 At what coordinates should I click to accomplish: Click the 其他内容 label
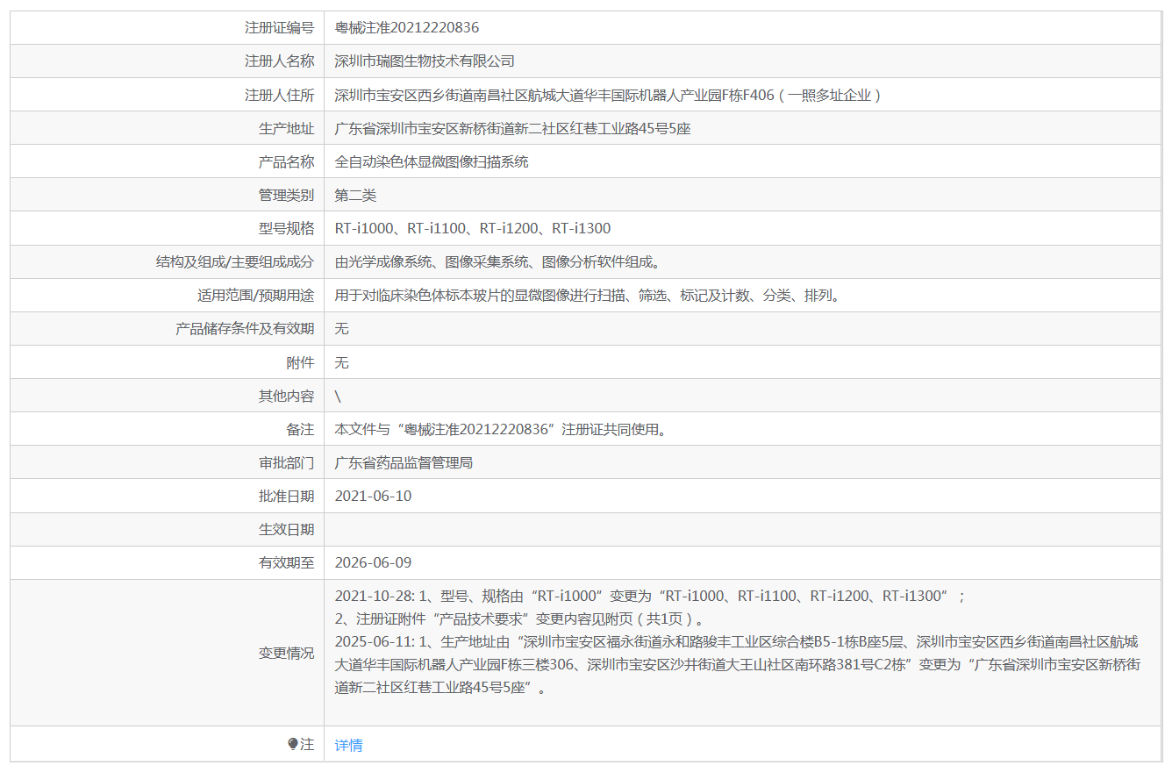(x=286, y=396)
